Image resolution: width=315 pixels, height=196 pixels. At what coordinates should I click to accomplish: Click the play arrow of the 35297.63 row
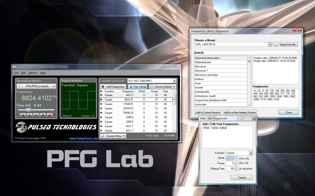101,108
